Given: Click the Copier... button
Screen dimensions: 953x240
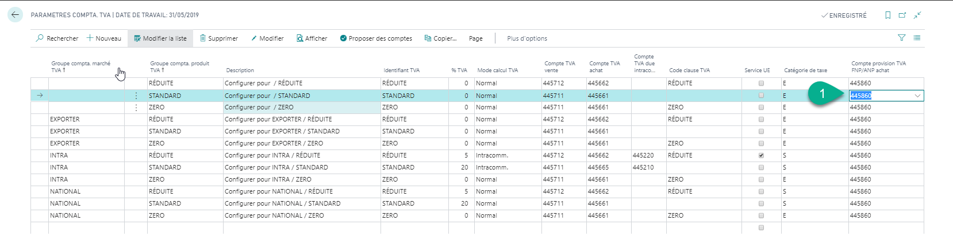Looking at the screenshot, I should [x=440, y=38].
